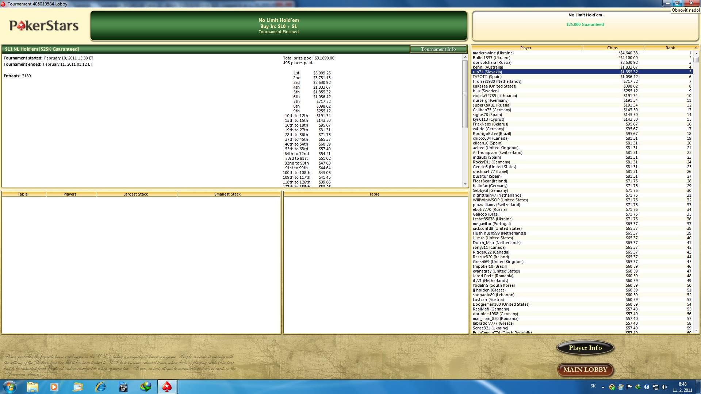The image size is (701, 394).
Task: Open Windows Live Mail taskbar icon
Action: (77, 387)
